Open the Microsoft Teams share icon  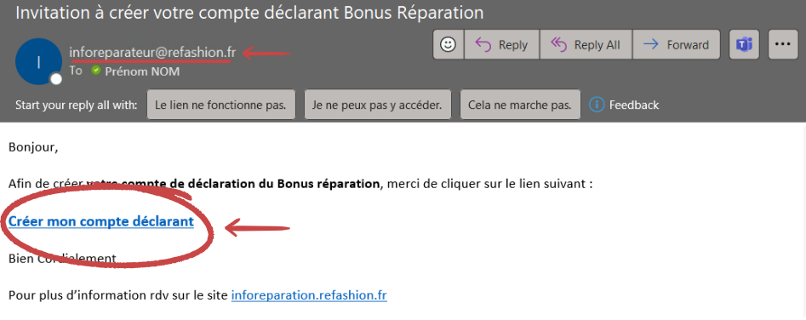tap(745, 45)
